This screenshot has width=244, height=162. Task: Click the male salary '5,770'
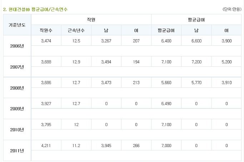(196, 82)
